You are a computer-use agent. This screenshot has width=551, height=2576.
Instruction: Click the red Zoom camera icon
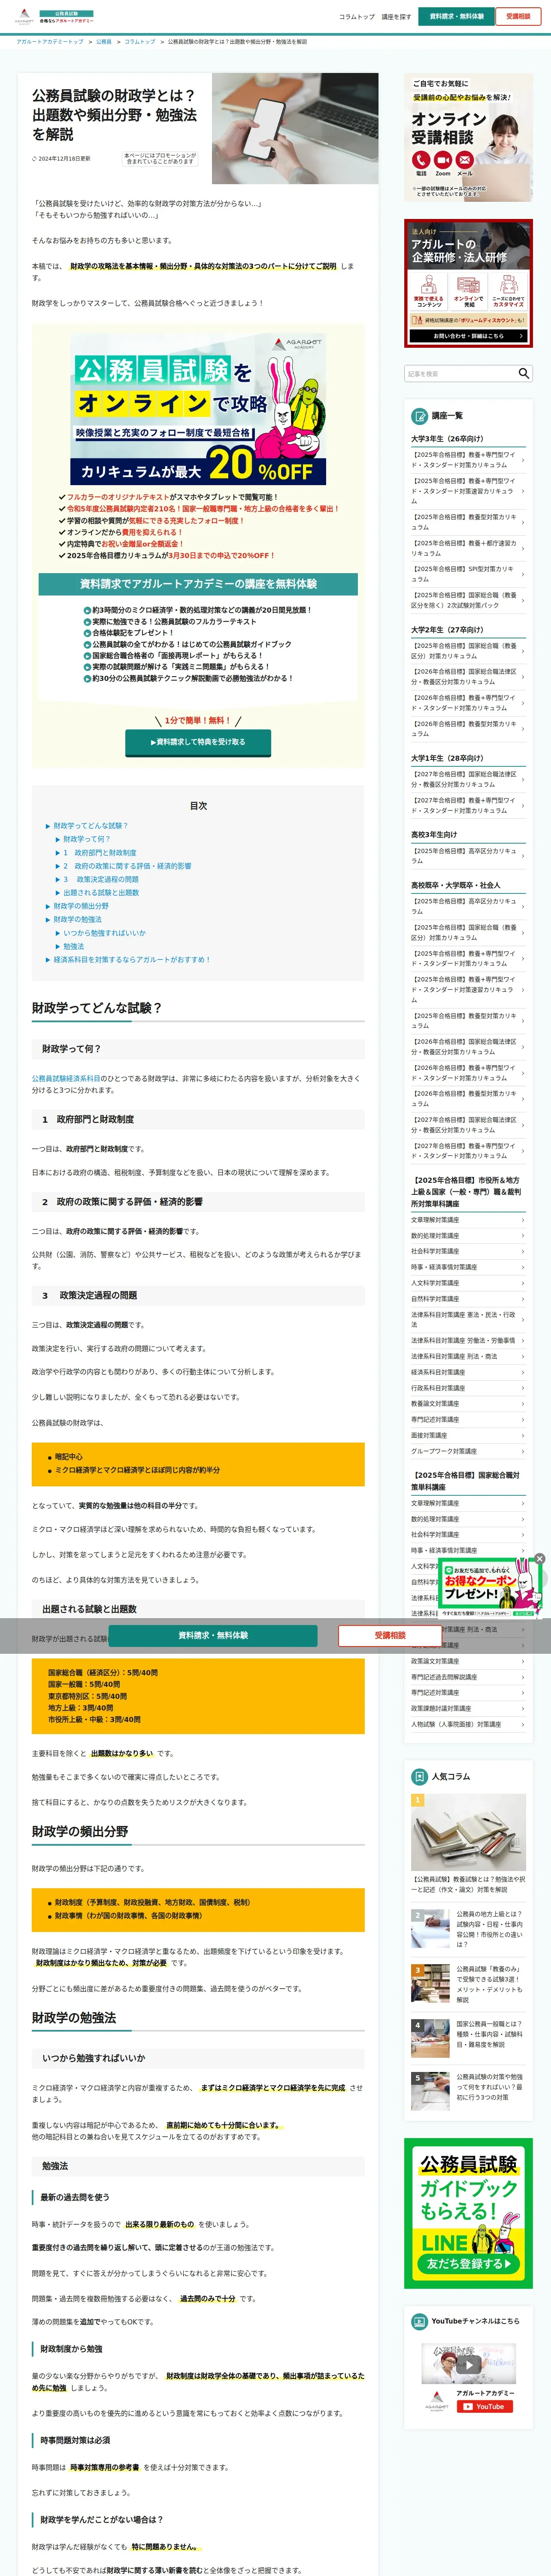click(x=443, y=160)
